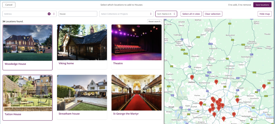Click the Clear selection button

[x=213, y=14]
